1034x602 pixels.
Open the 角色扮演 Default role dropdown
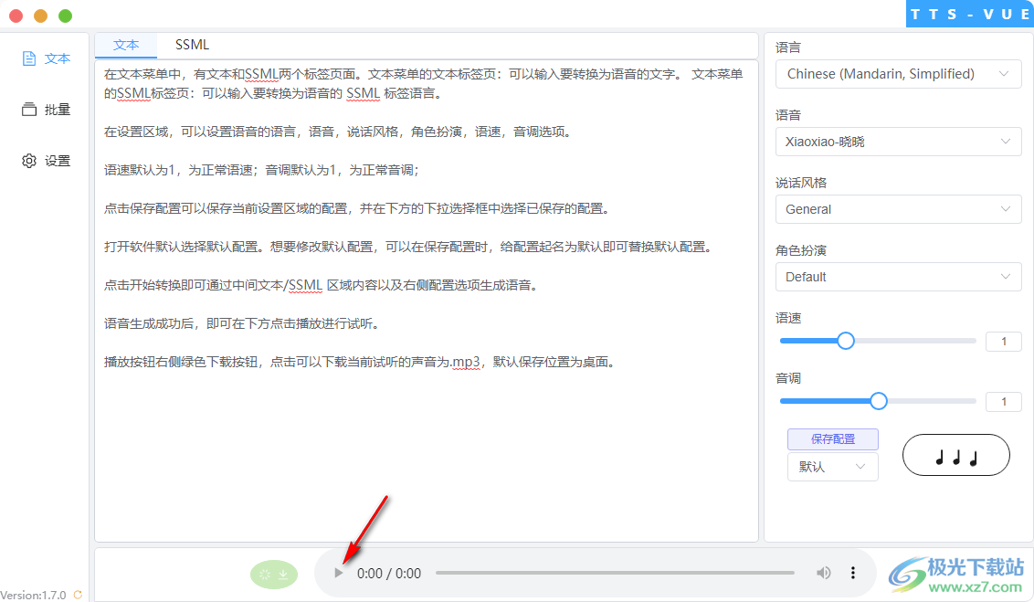(898, 276)
